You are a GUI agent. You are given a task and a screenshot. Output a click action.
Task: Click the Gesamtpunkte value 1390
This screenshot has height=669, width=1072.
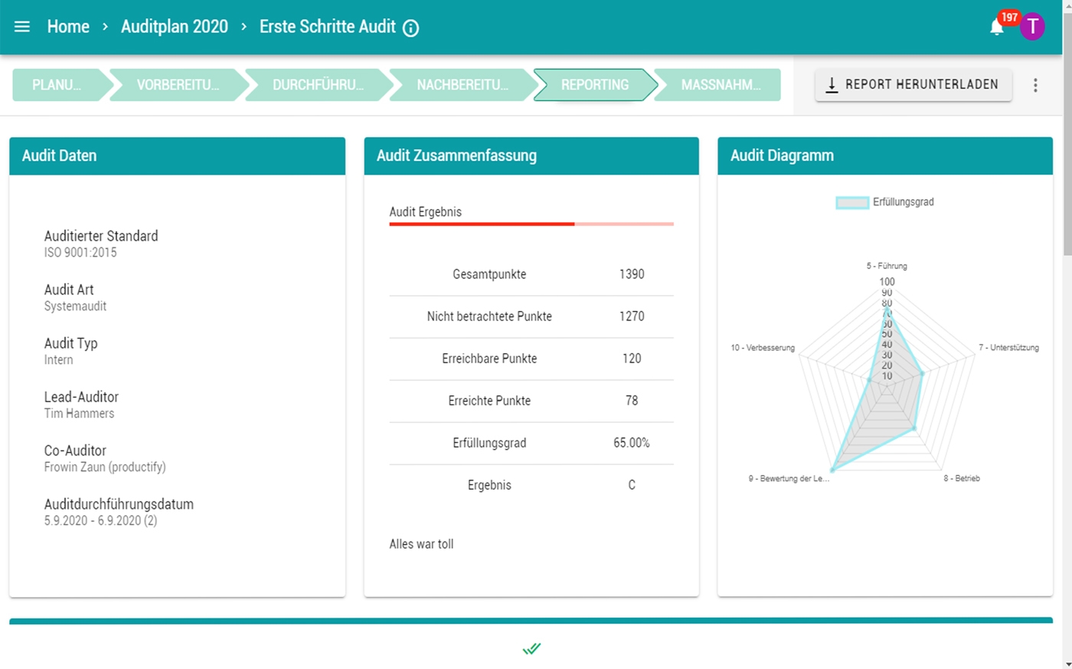[632, 274]
